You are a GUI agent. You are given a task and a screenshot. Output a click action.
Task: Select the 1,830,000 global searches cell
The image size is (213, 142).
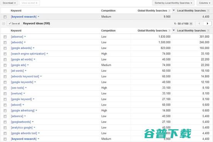(164, 36)
